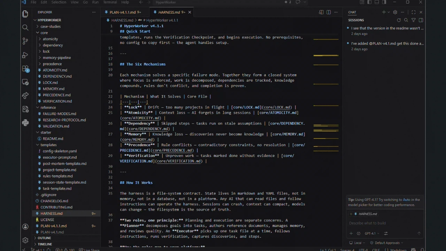Open the Extensions view
The image size is (446, 251).
pos(25,69)
